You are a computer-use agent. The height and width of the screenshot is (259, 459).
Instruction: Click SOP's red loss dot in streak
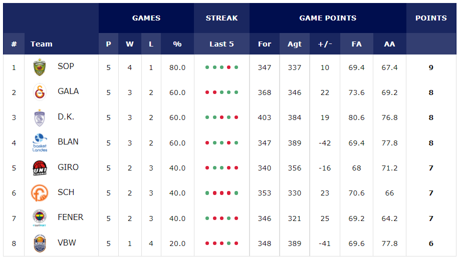(x=228, y=67)
